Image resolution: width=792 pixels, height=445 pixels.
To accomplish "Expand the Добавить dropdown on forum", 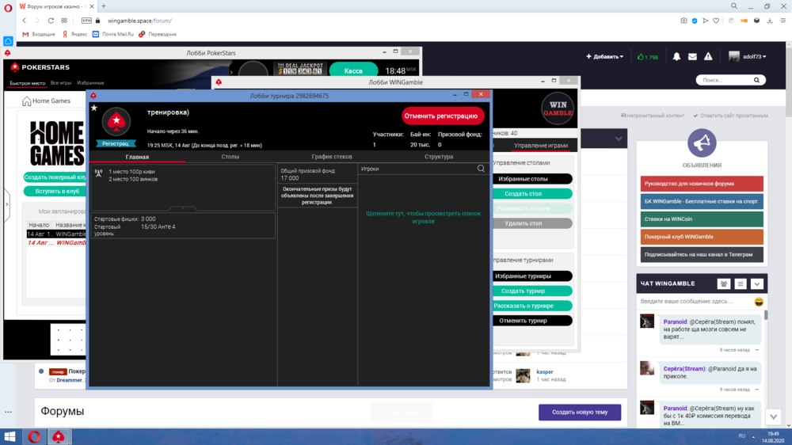I will (x=604, y=56).
